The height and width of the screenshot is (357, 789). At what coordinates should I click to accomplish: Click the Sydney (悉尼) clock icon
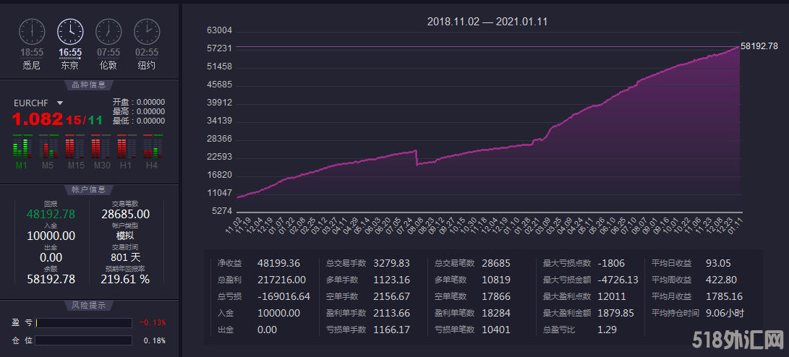coord(32,33)
